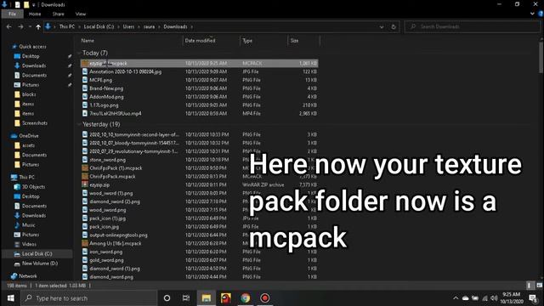Open Google Chrome from taskbar

pyautogui.click(x=246, y=298)
